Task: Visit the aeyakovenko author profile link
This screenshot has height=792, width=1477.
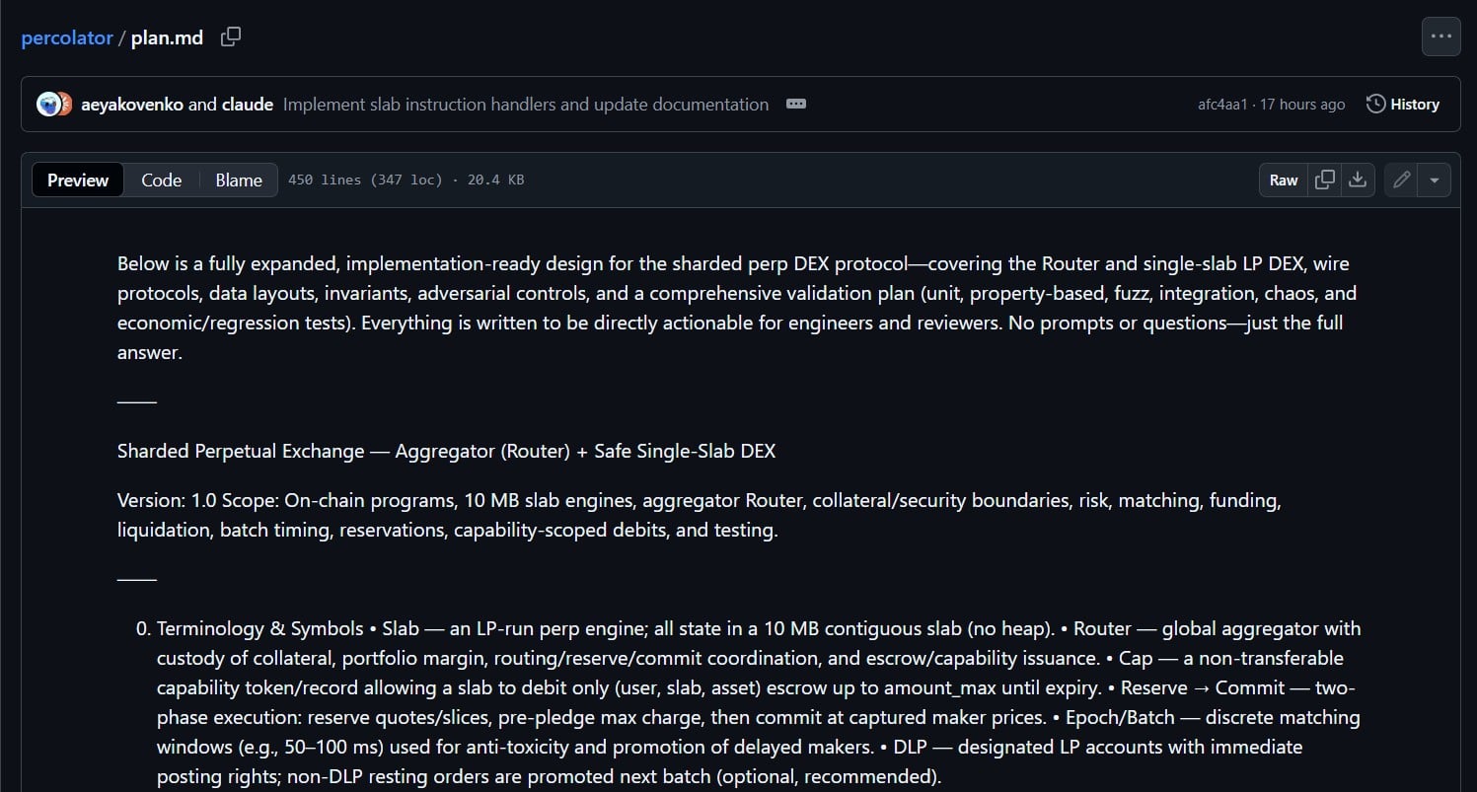Action: tap(132, 105)
